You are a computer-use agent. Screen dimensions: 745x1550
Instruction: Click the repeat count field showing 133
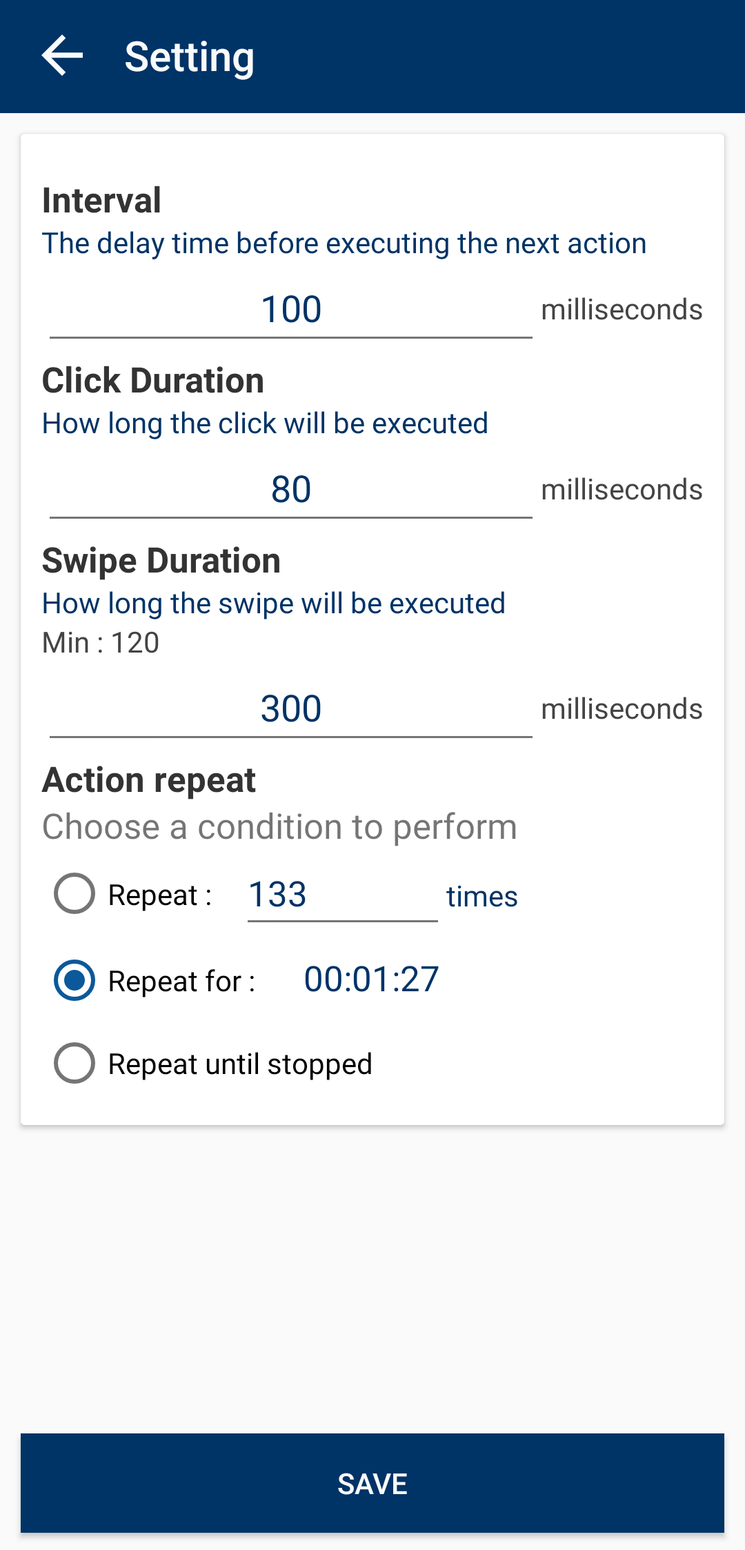point(342,895)
